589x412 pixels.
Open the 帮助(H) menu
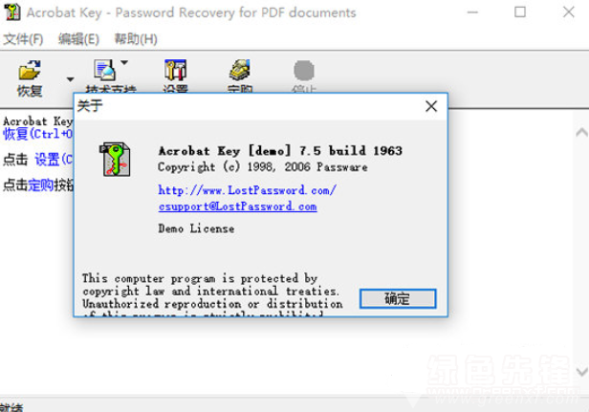[x=136, y=39]
